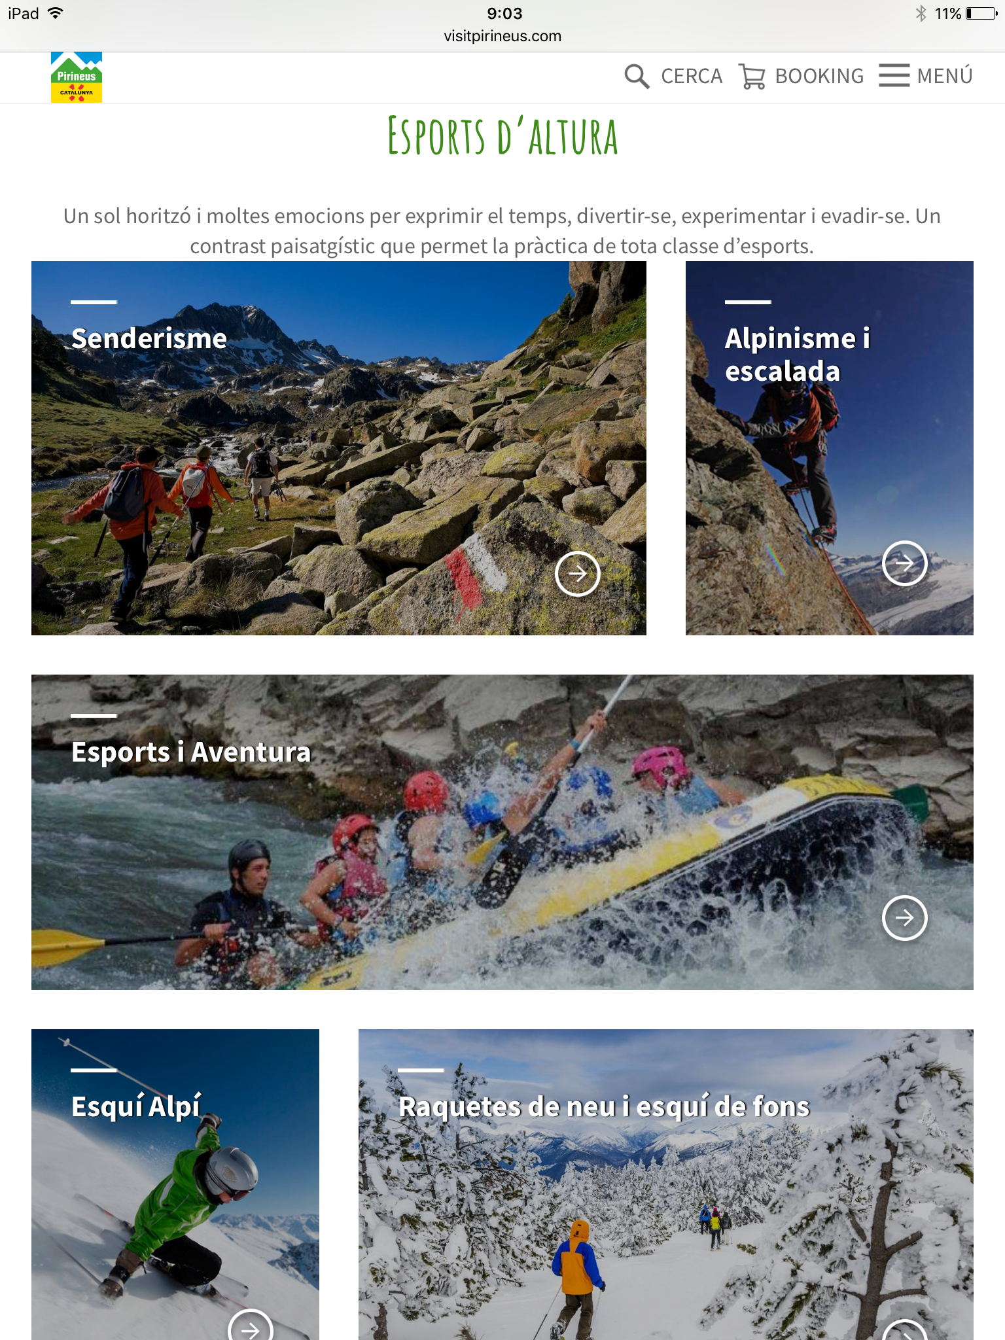Click the shopping cart icon
The width and height of the screenshot is (1005, 1340).
pos(752,76)
